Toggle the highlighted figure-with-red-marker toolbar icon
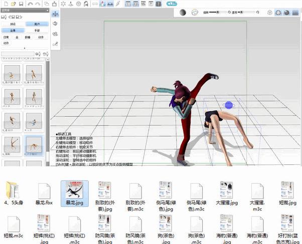Viewport: 302px width, 244px height. [102, 4]
